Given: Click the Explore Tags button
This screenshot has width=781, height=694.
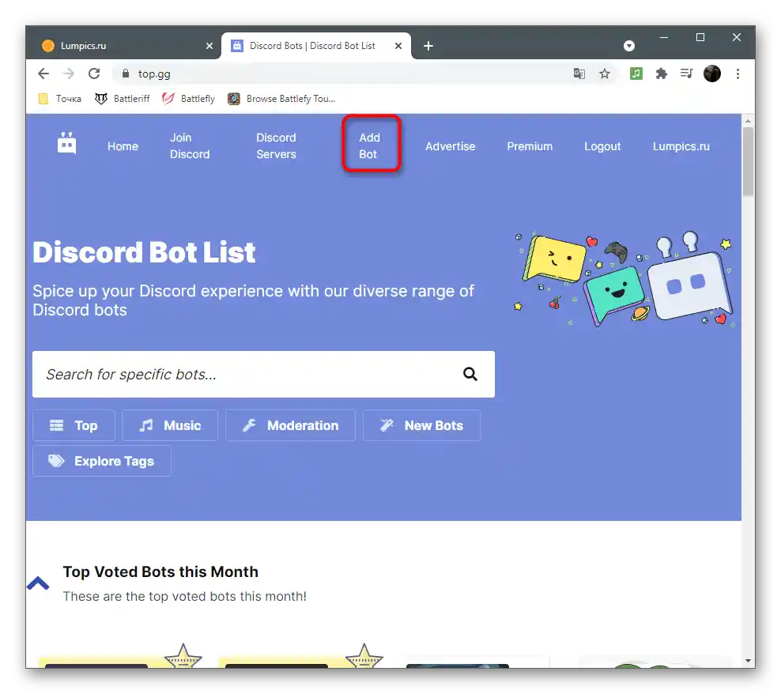Looking at the screenshot, I should [102, 462].
